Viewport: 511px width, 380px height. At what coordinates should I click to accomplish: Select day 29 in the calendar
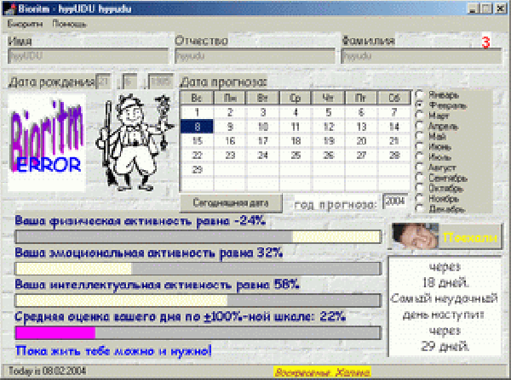pos(197,169)
